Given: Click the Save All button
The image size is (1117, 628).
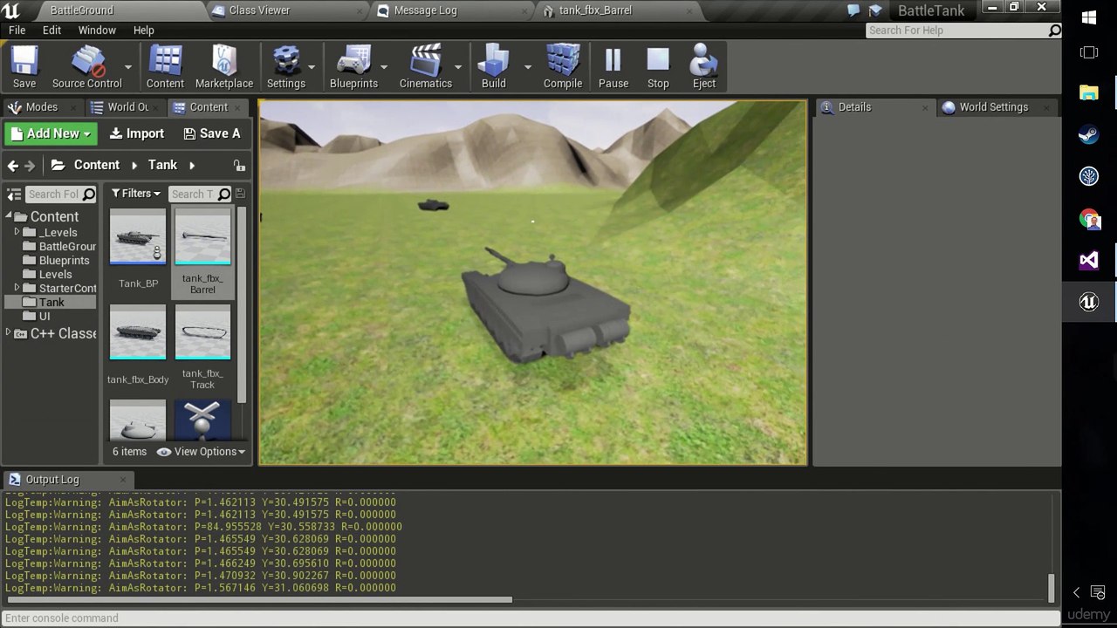Looking at the screenshot, I should (x=212, y=133).
